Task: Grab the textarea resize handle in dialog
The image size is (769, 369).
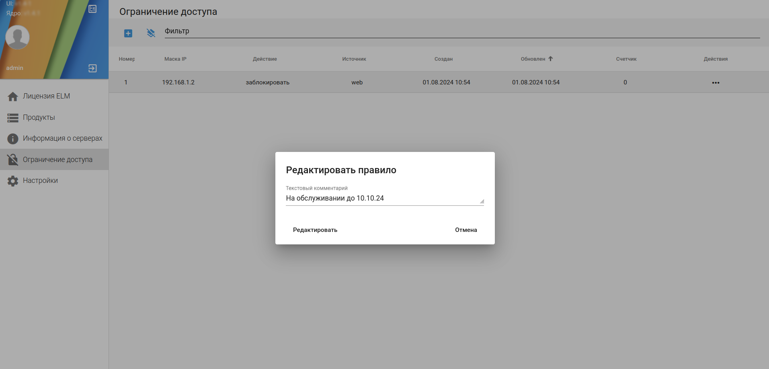Action: tap(482, 201)
